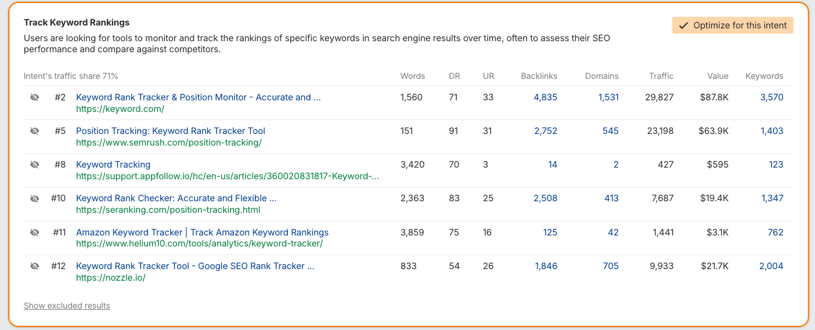Open 42 domains for helium10 result

613,233
